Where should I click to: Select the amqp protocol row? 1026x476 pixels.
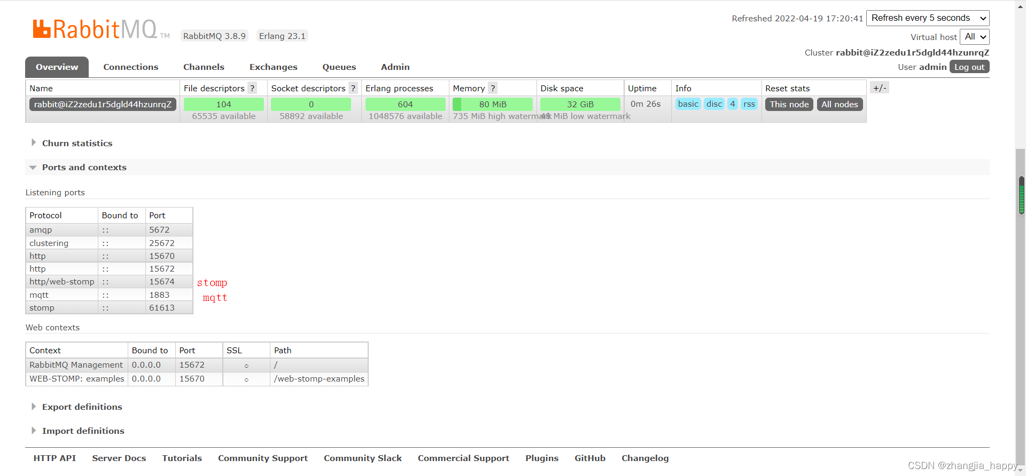109,230
